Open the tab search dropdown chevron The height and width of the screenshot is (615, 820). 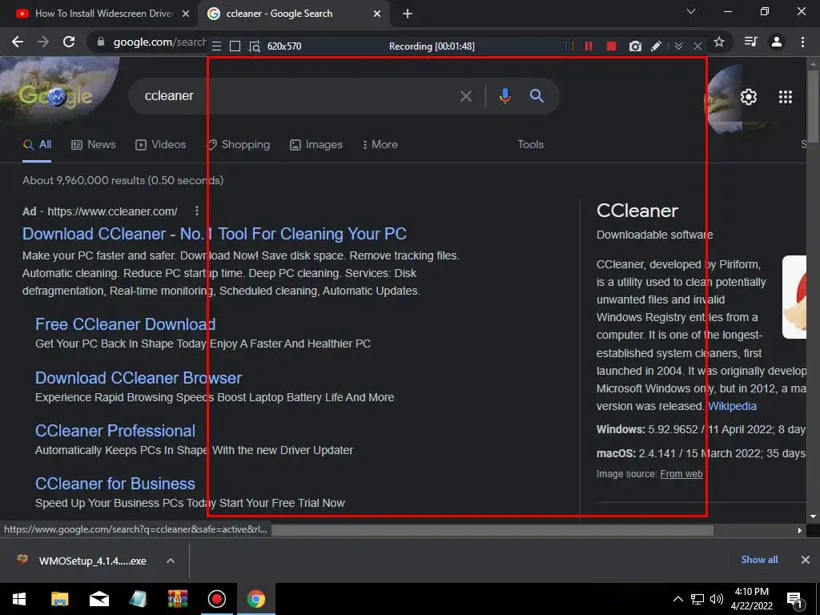point(691,11)
